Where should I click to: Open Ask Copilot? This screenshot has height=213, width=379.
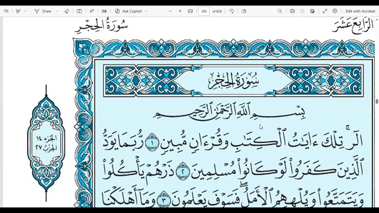point(129,11)
